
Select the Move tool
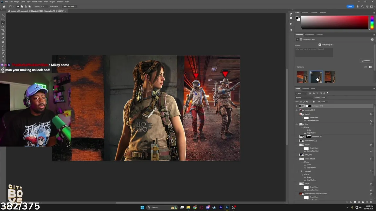click(3, 15)
